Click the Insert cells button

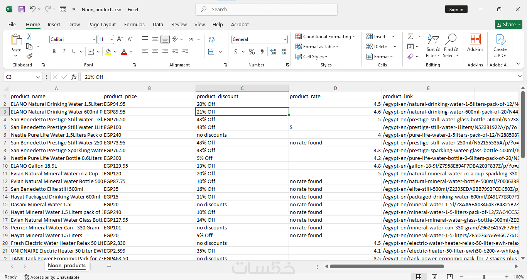377,37
